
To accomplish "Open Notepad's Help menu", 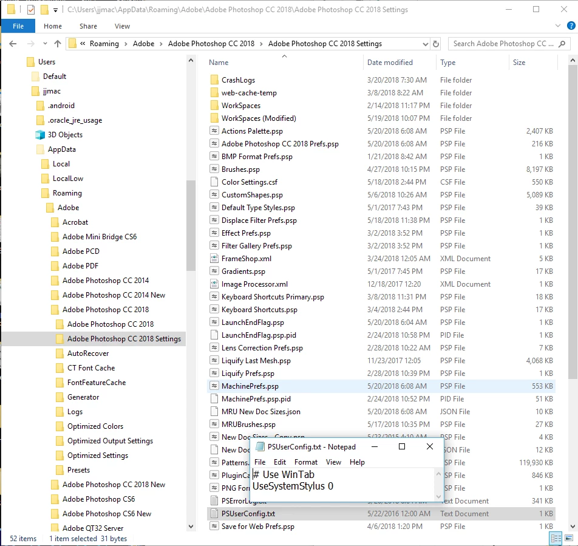I will pyautogui.click(x=357, y=462).
